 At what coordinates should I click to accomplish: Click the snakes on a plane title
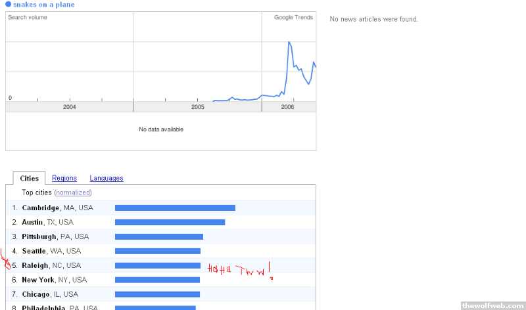(43, 5)
